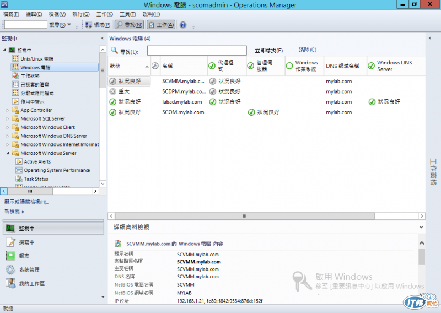The height and width of the screenshot is (313, 441).
Task: Toggle the 工作(A) tasks toolbar button
Action: 161,25
